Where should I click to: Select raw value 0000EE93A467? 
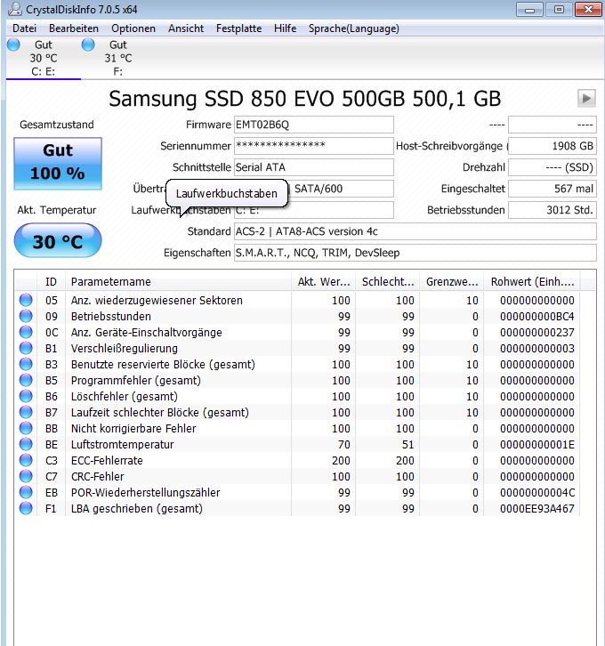click(x=537, y=509)
